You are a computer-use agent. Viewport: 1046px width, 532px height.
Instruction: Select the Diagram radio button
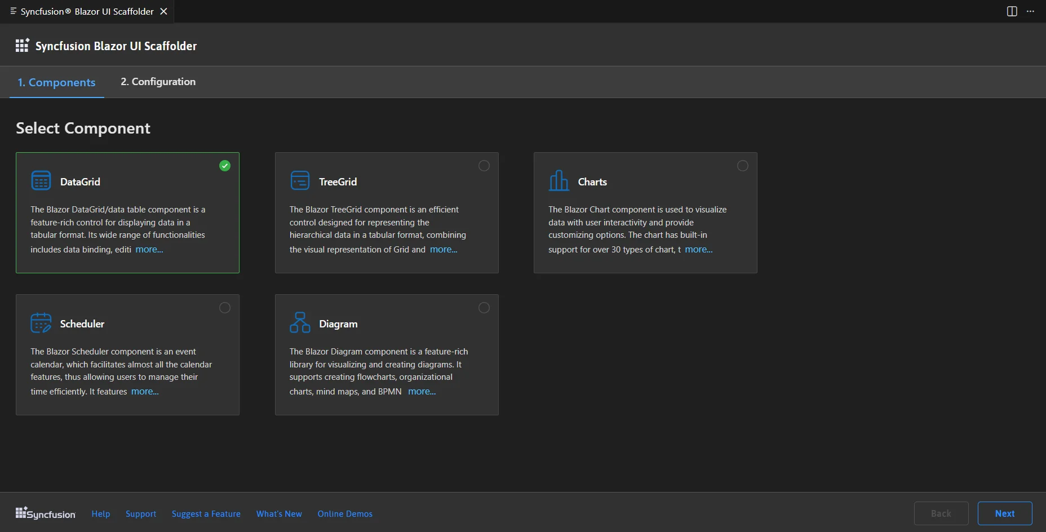click(x=484, y=308)
